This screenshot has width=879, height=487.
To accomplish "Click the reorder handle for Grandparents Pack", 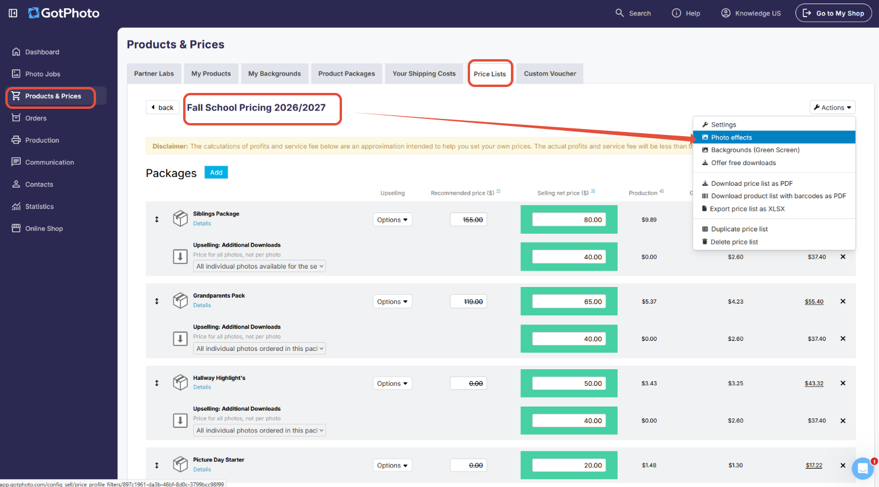I will coord(157,301).
